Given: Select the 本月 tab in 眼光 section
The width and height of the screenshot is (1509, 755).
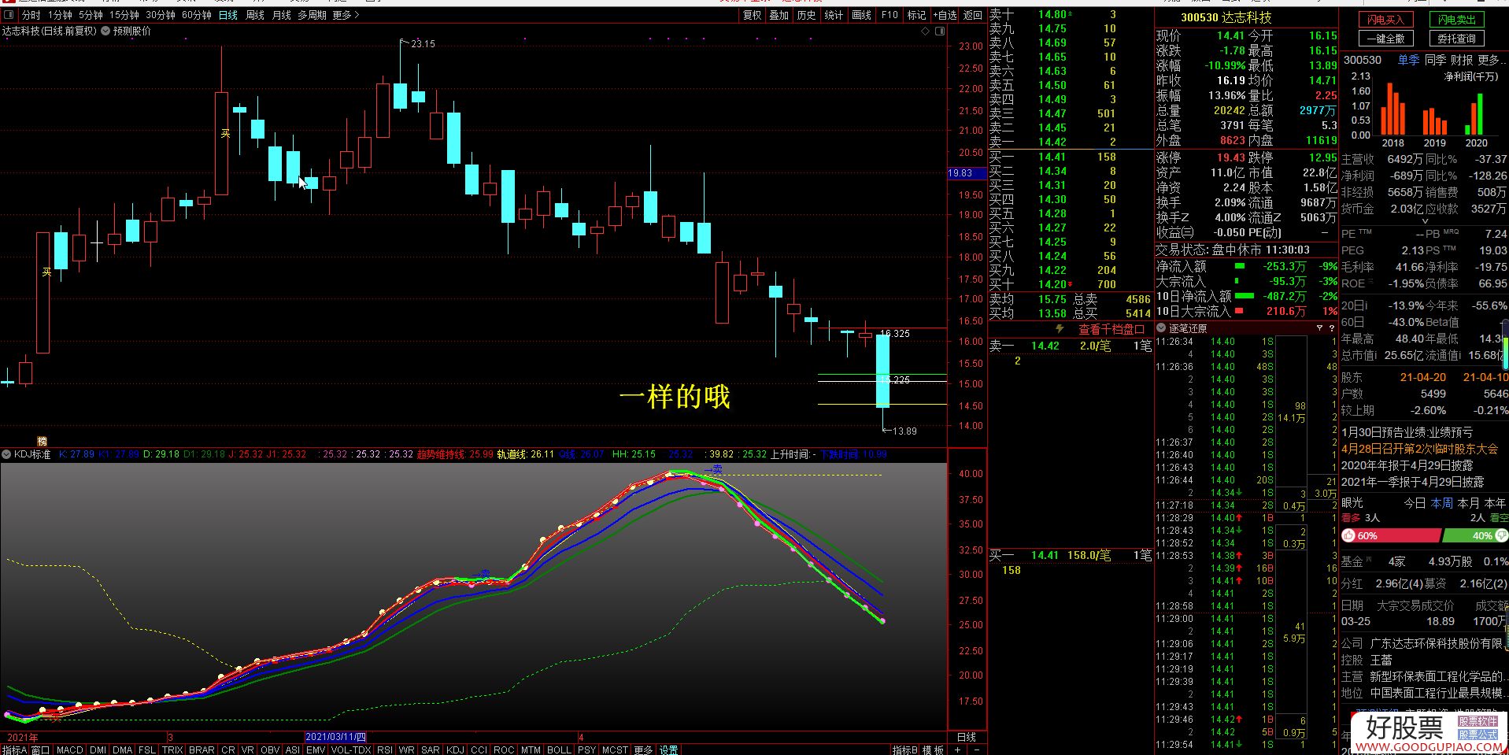Looking at the screenshot, I should (x=1469, y=503).
